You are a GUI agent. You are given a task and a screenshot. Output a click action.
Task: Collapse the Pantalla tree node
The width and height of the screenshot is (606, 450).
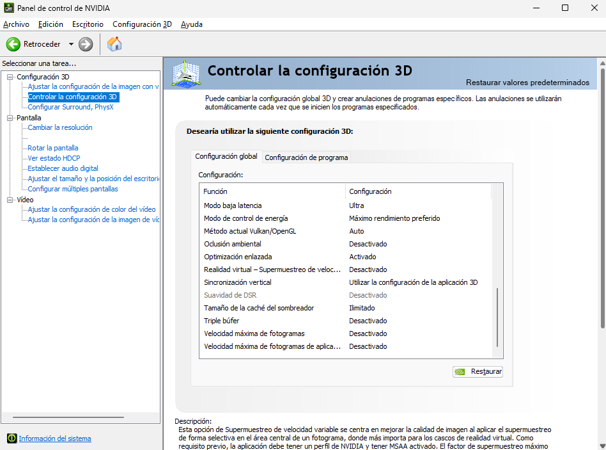click(x=10, y=118)
